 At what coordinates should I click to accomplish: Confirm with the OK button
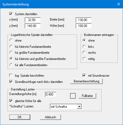point(20,117)
